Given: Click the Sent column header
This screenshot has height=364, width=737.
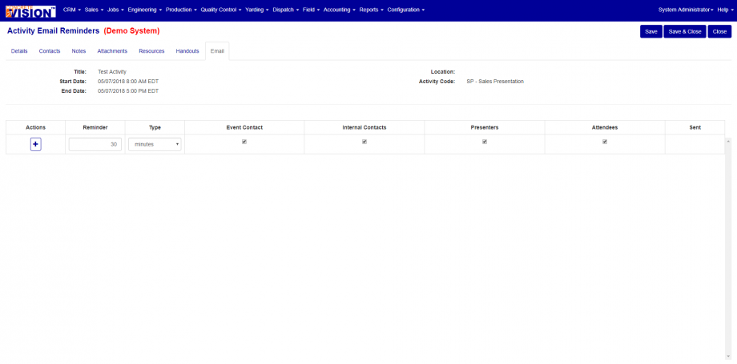Looking at the screenshot, I should point(695,127).
